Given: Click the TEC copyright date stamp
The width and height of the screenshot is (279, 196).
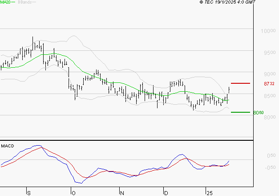Looking at the screenshot, I should click(x=227, y=2).
